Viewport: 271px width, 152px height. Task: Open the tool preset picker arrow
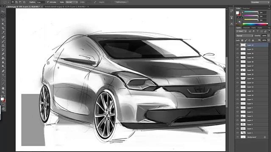(8, 2)
